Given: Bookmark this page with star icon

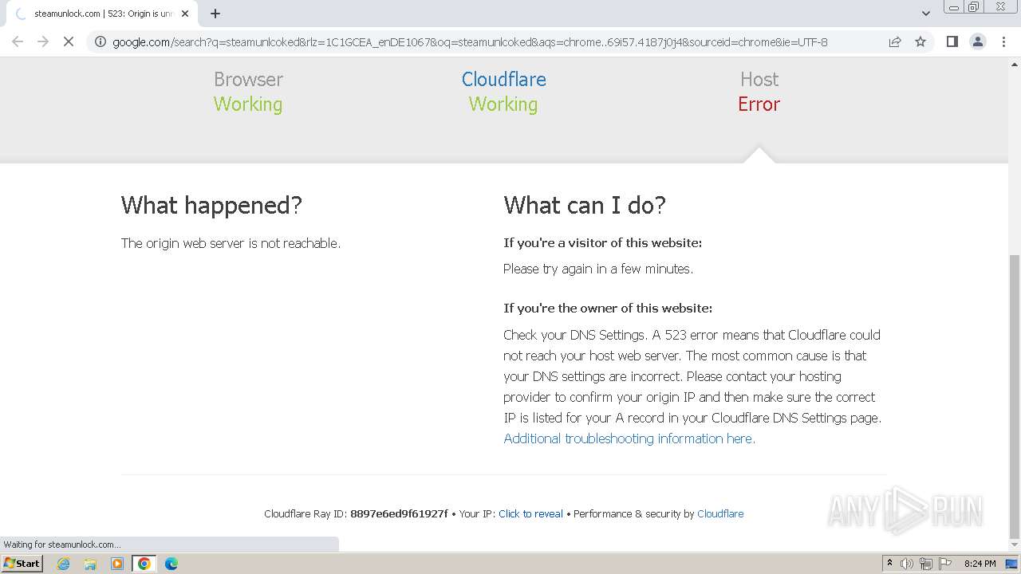Looking at the screenshot, I should (x=920, y=42).
